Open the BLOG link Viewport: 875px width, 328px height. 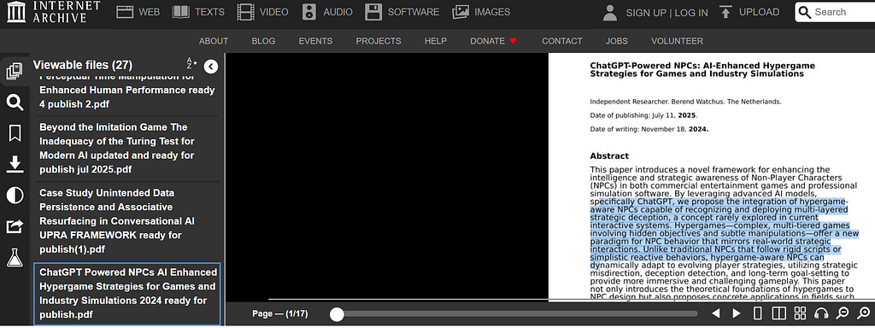point(263,41)
